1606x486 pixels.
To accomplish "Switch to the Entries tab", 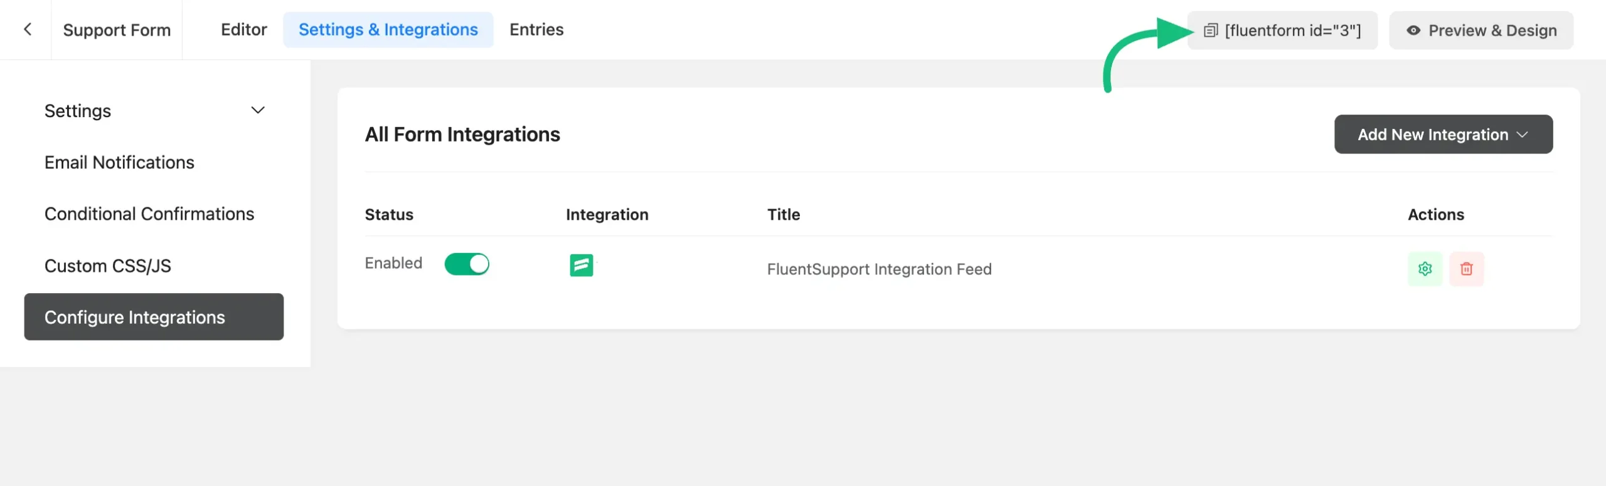I will (536, 29).
